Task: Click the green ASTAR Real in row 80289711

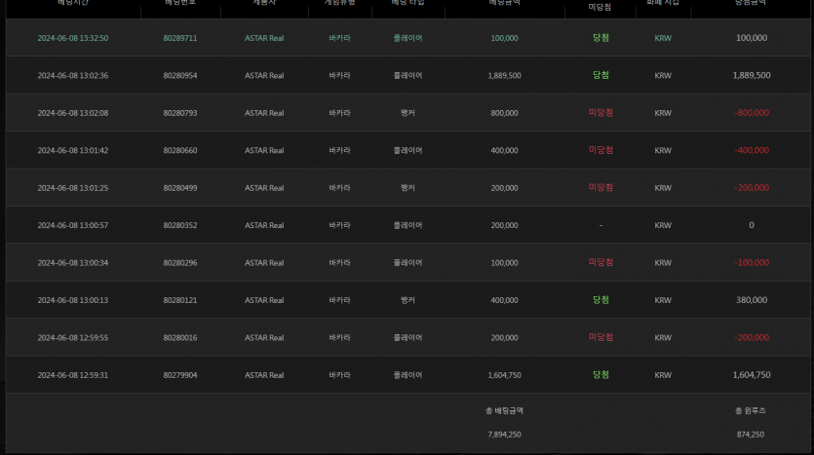Action: pyautogui.click(x=264, y=38)
